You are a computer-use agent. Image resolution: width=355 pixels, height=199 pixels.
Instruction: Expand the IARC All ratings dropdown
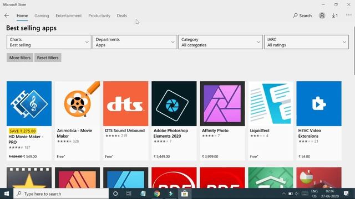[306, 42]
